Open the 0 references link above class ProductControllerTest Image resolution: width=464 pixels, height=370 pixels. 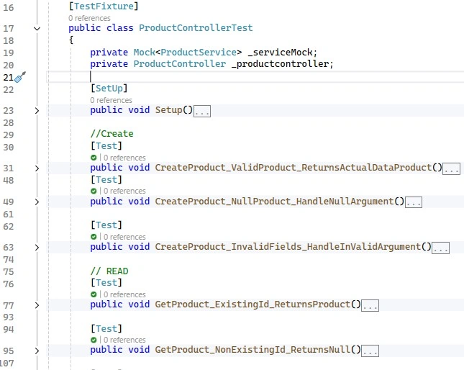click(x=89, y=18)
